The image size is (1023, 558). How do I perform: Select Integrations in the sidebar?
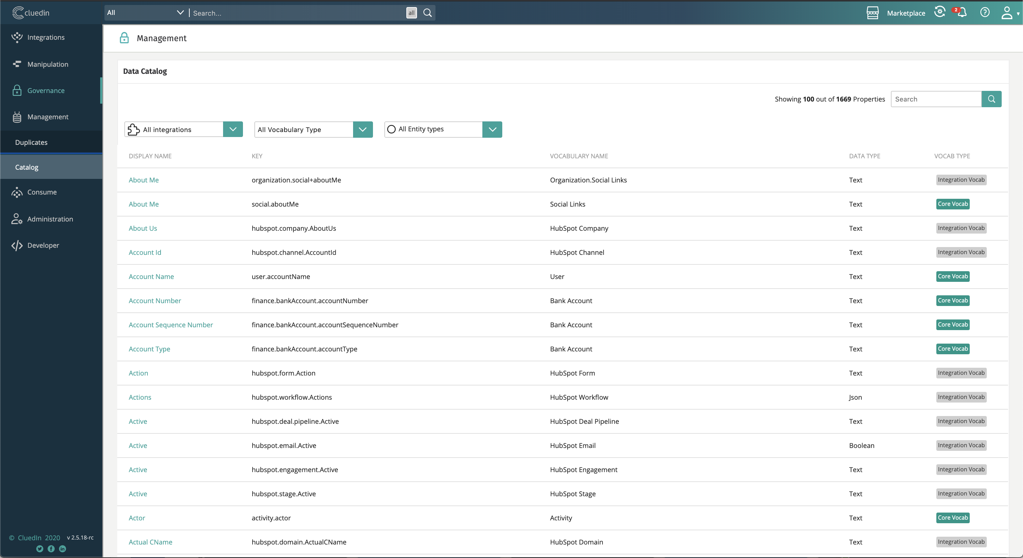46,37
